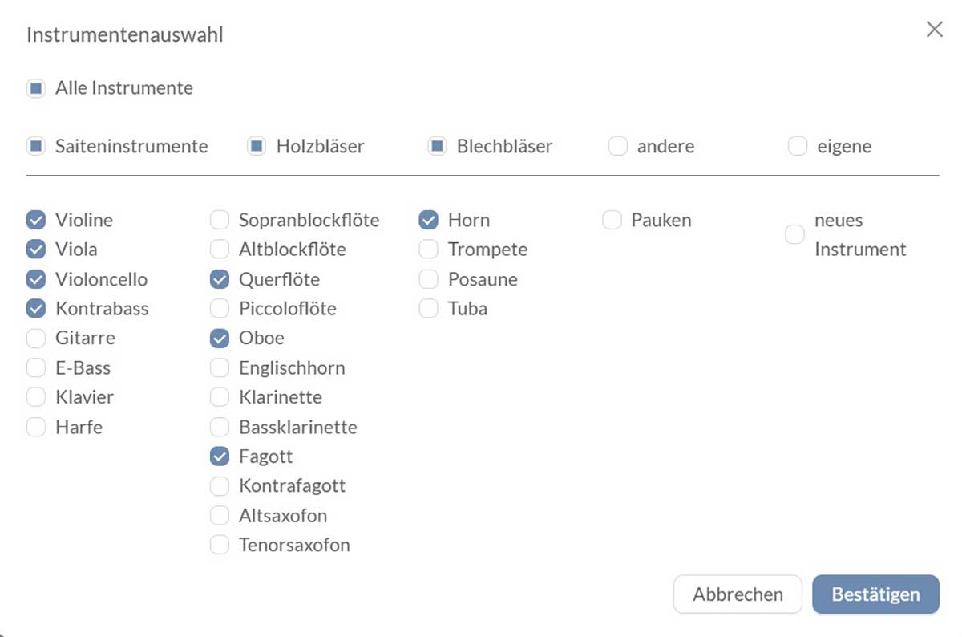Image resolution: width=962 pixels, height=637 pixels.
Task: Close the Instrumentenauswahl dialog
Action: pyautogui.click(x=934, y=30)
